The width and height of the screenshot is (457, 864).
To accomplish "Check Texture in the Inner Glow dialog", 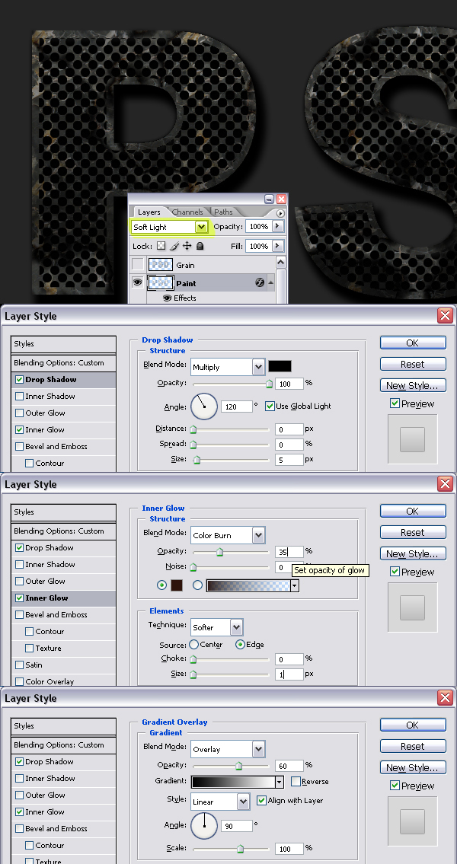I will pos(30,648).
